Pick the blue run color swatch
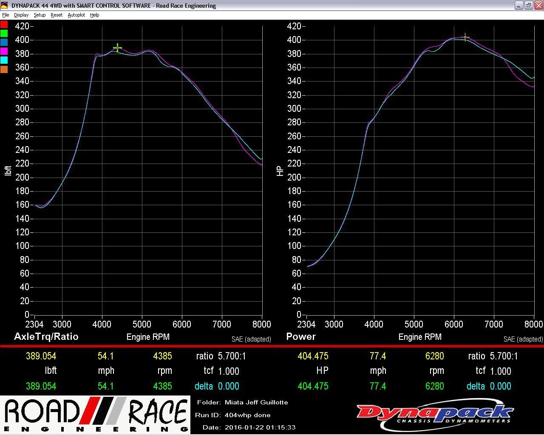 [4, 42]
